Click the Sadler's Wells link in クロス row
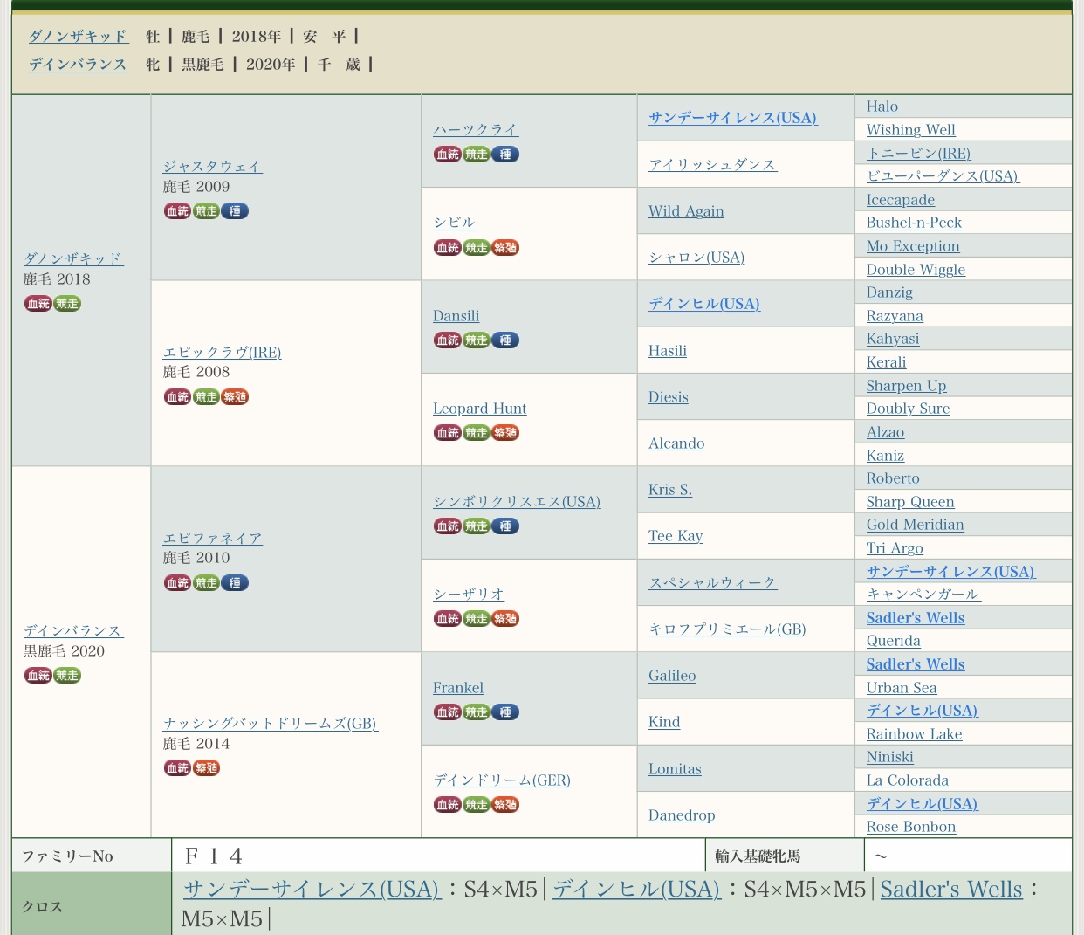Screen dimensions: 1084x935 [950, 889]
